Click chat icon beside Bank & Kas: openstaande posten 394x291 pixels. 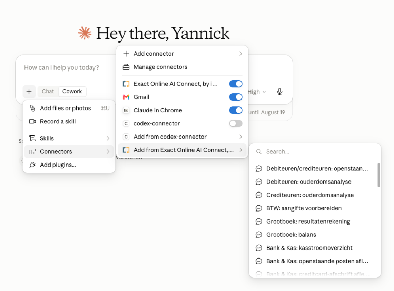tap(258, 261)
